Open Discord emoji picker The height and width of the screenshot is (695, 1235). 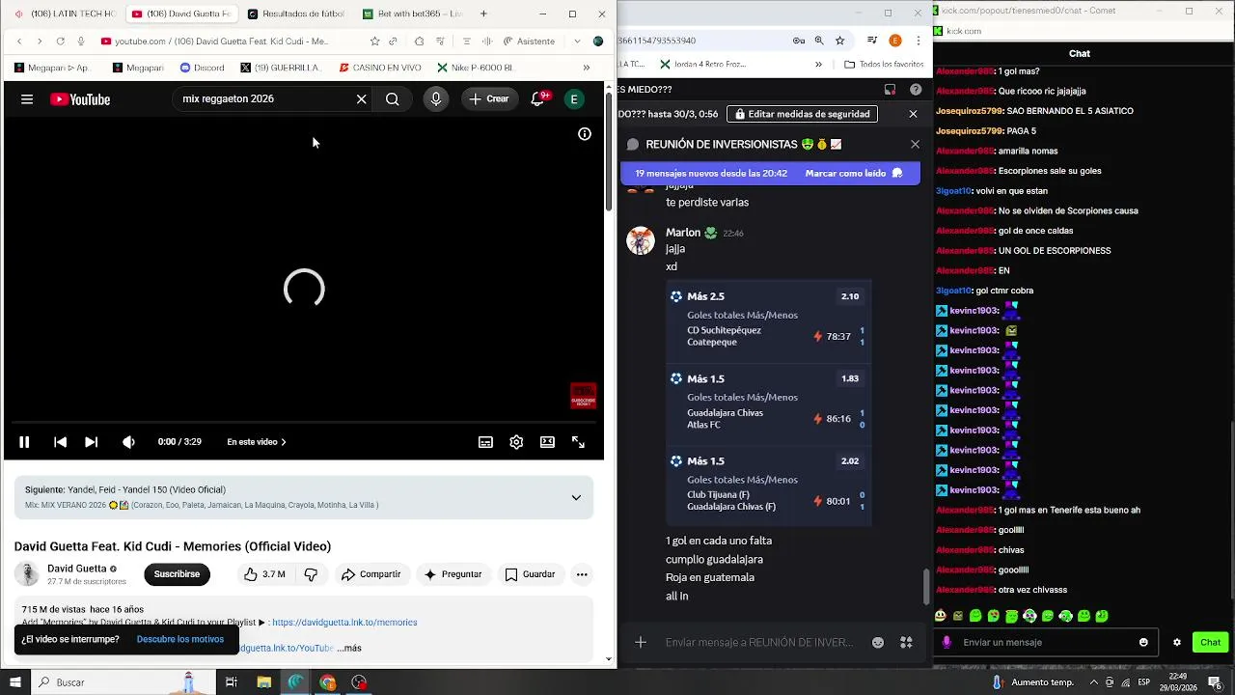pyautogui.click(x=878, y=643)
